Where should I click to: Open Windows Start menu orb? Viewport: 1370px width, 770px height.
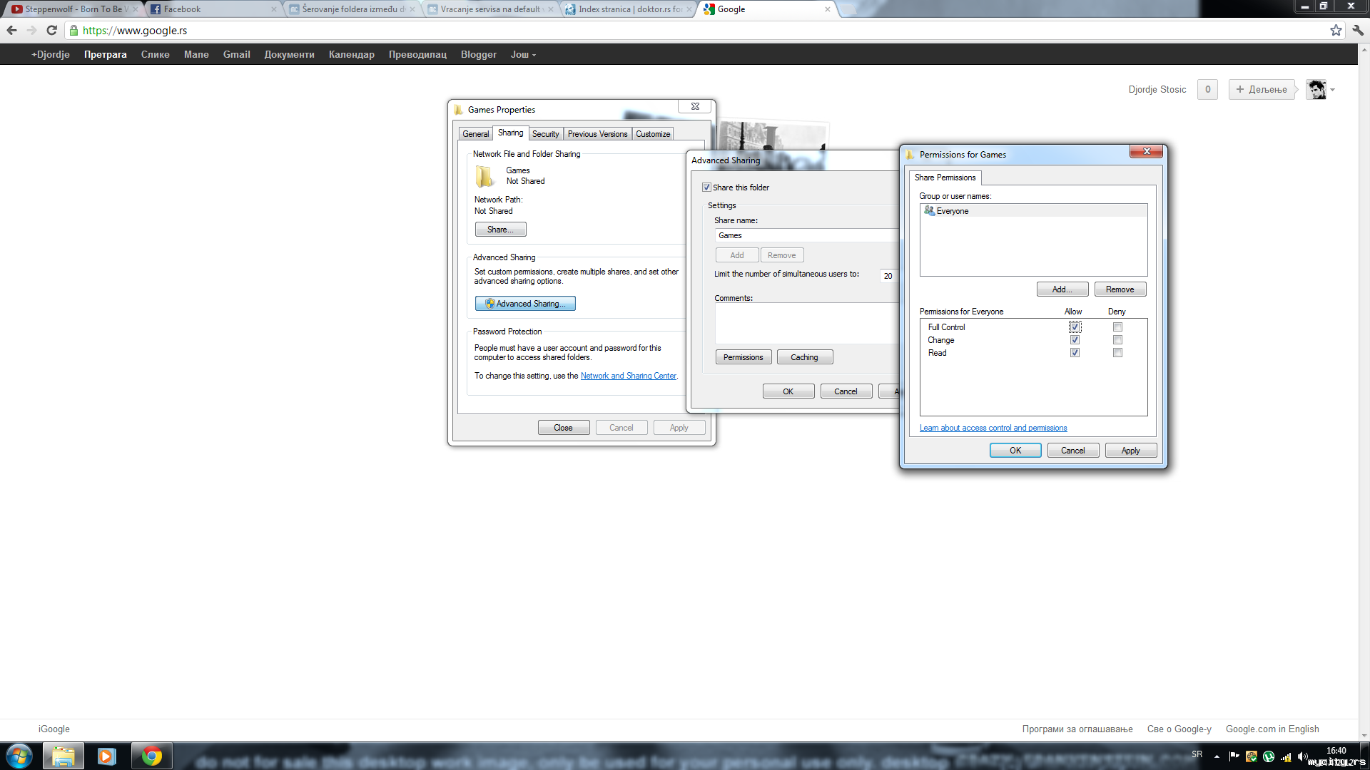pos(19,756)
